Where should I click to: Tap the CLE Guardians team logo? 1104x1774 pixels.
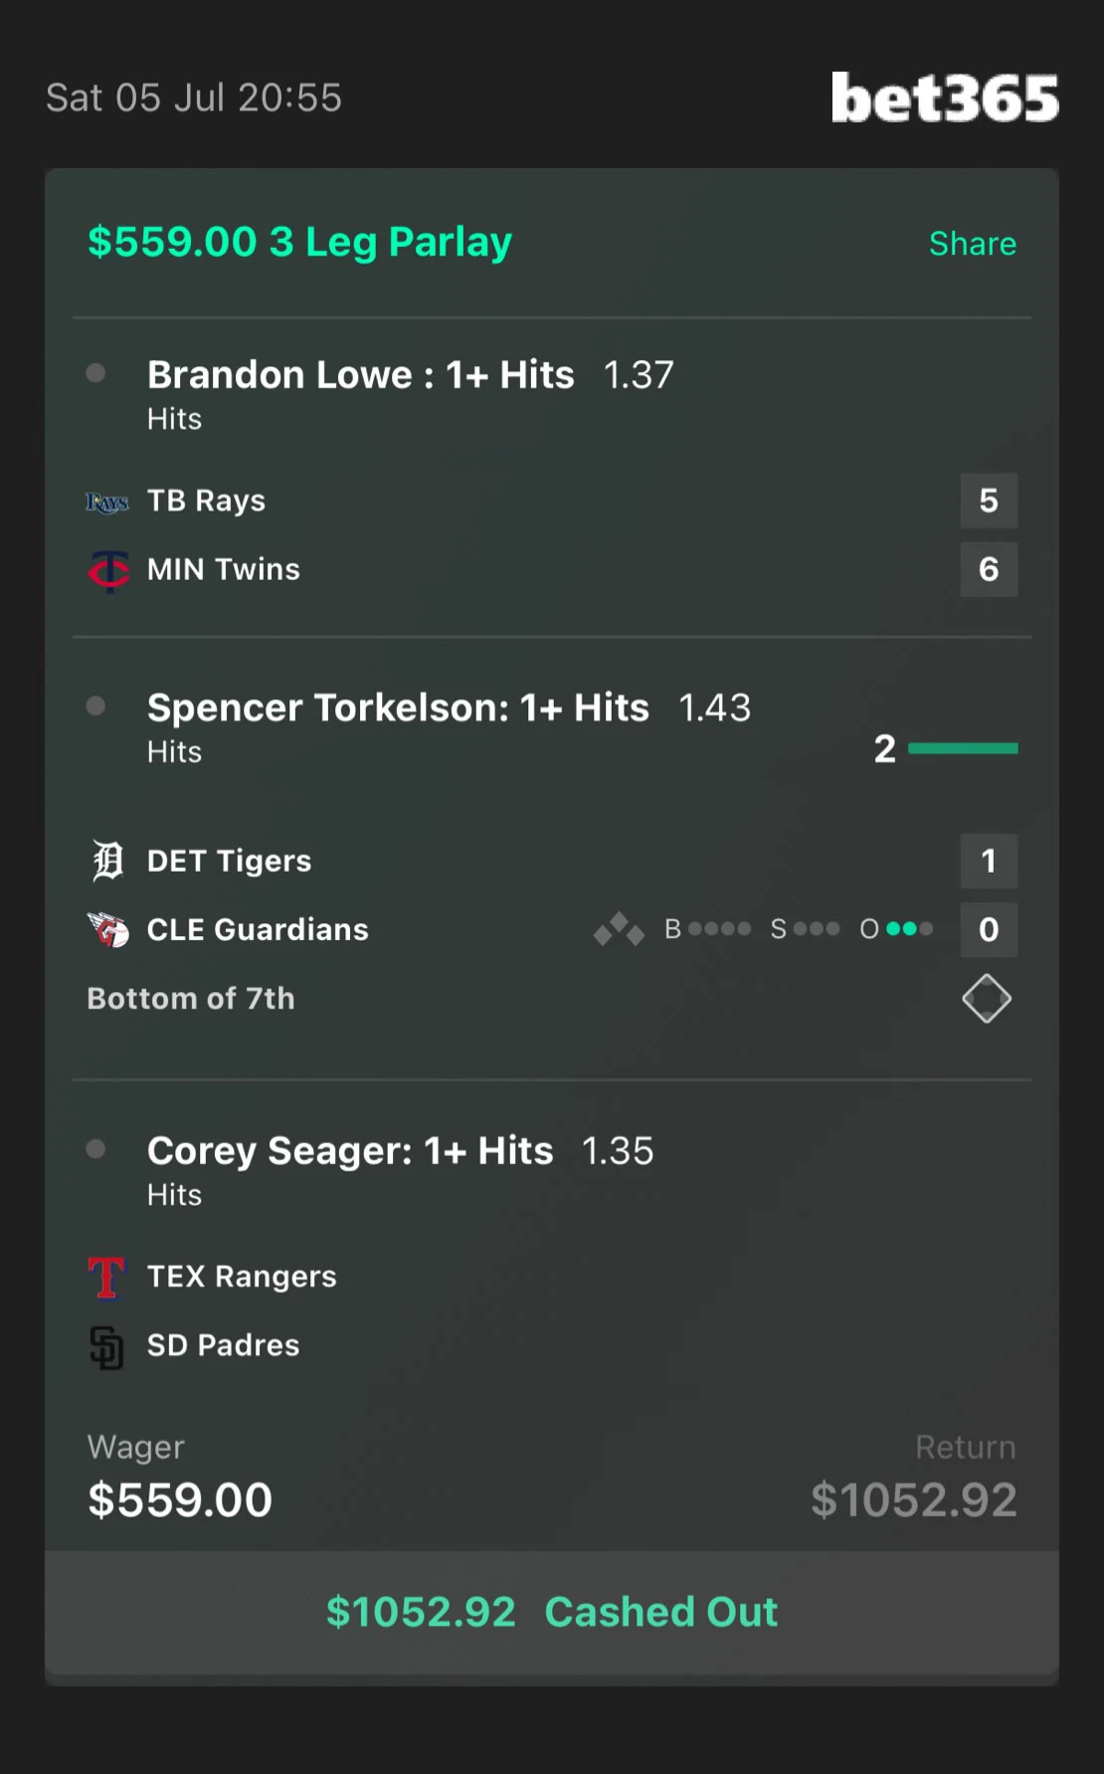(x=107, y=929)
